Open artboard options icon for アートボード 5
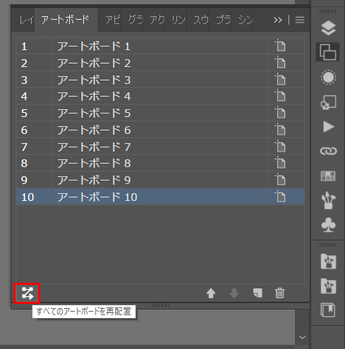 280,113
